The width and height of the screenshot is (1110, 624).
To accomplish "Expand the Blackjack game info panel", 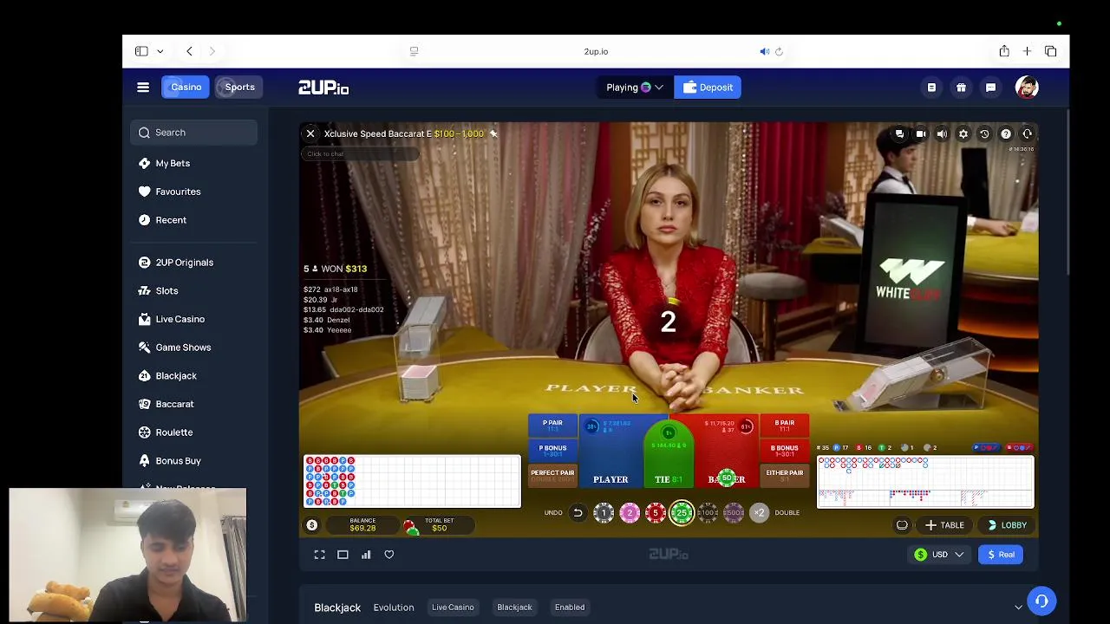I will tap(1018, 608).
